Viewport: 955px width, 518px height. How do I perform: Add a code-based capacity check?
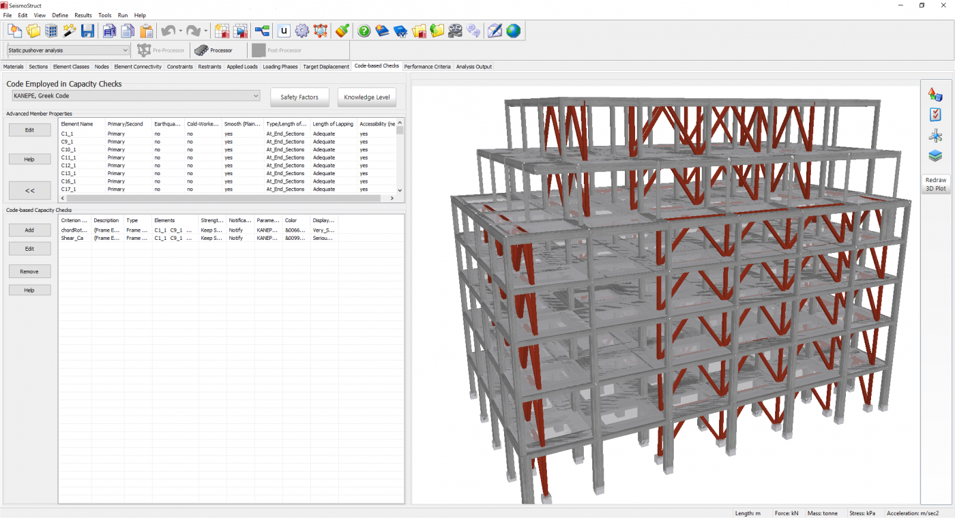(29, 230)
